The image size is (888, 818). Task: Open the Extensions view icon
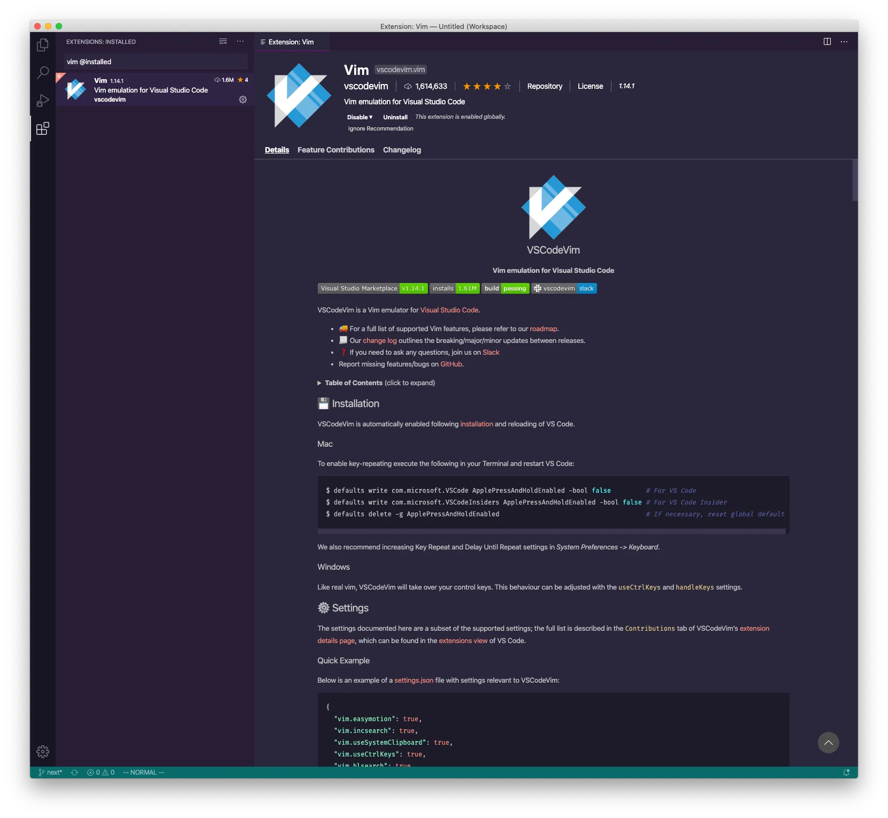pos(43,128)
